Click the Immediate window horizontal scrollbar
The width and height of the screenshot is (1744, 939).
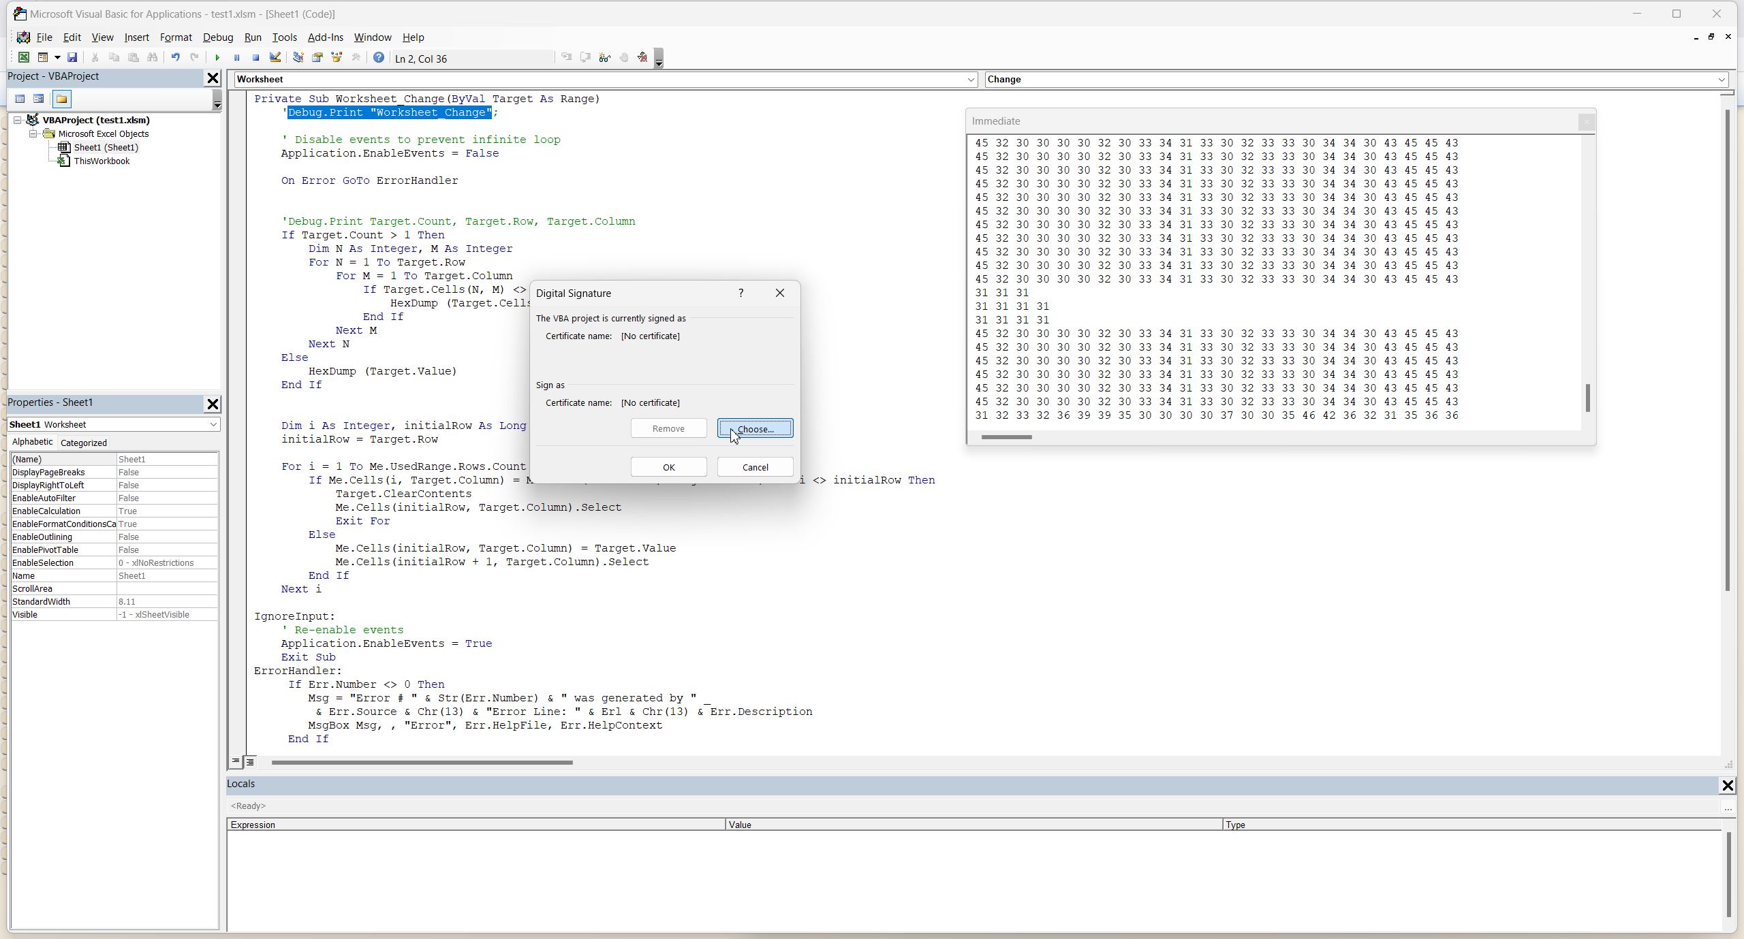pos(1006,437)
